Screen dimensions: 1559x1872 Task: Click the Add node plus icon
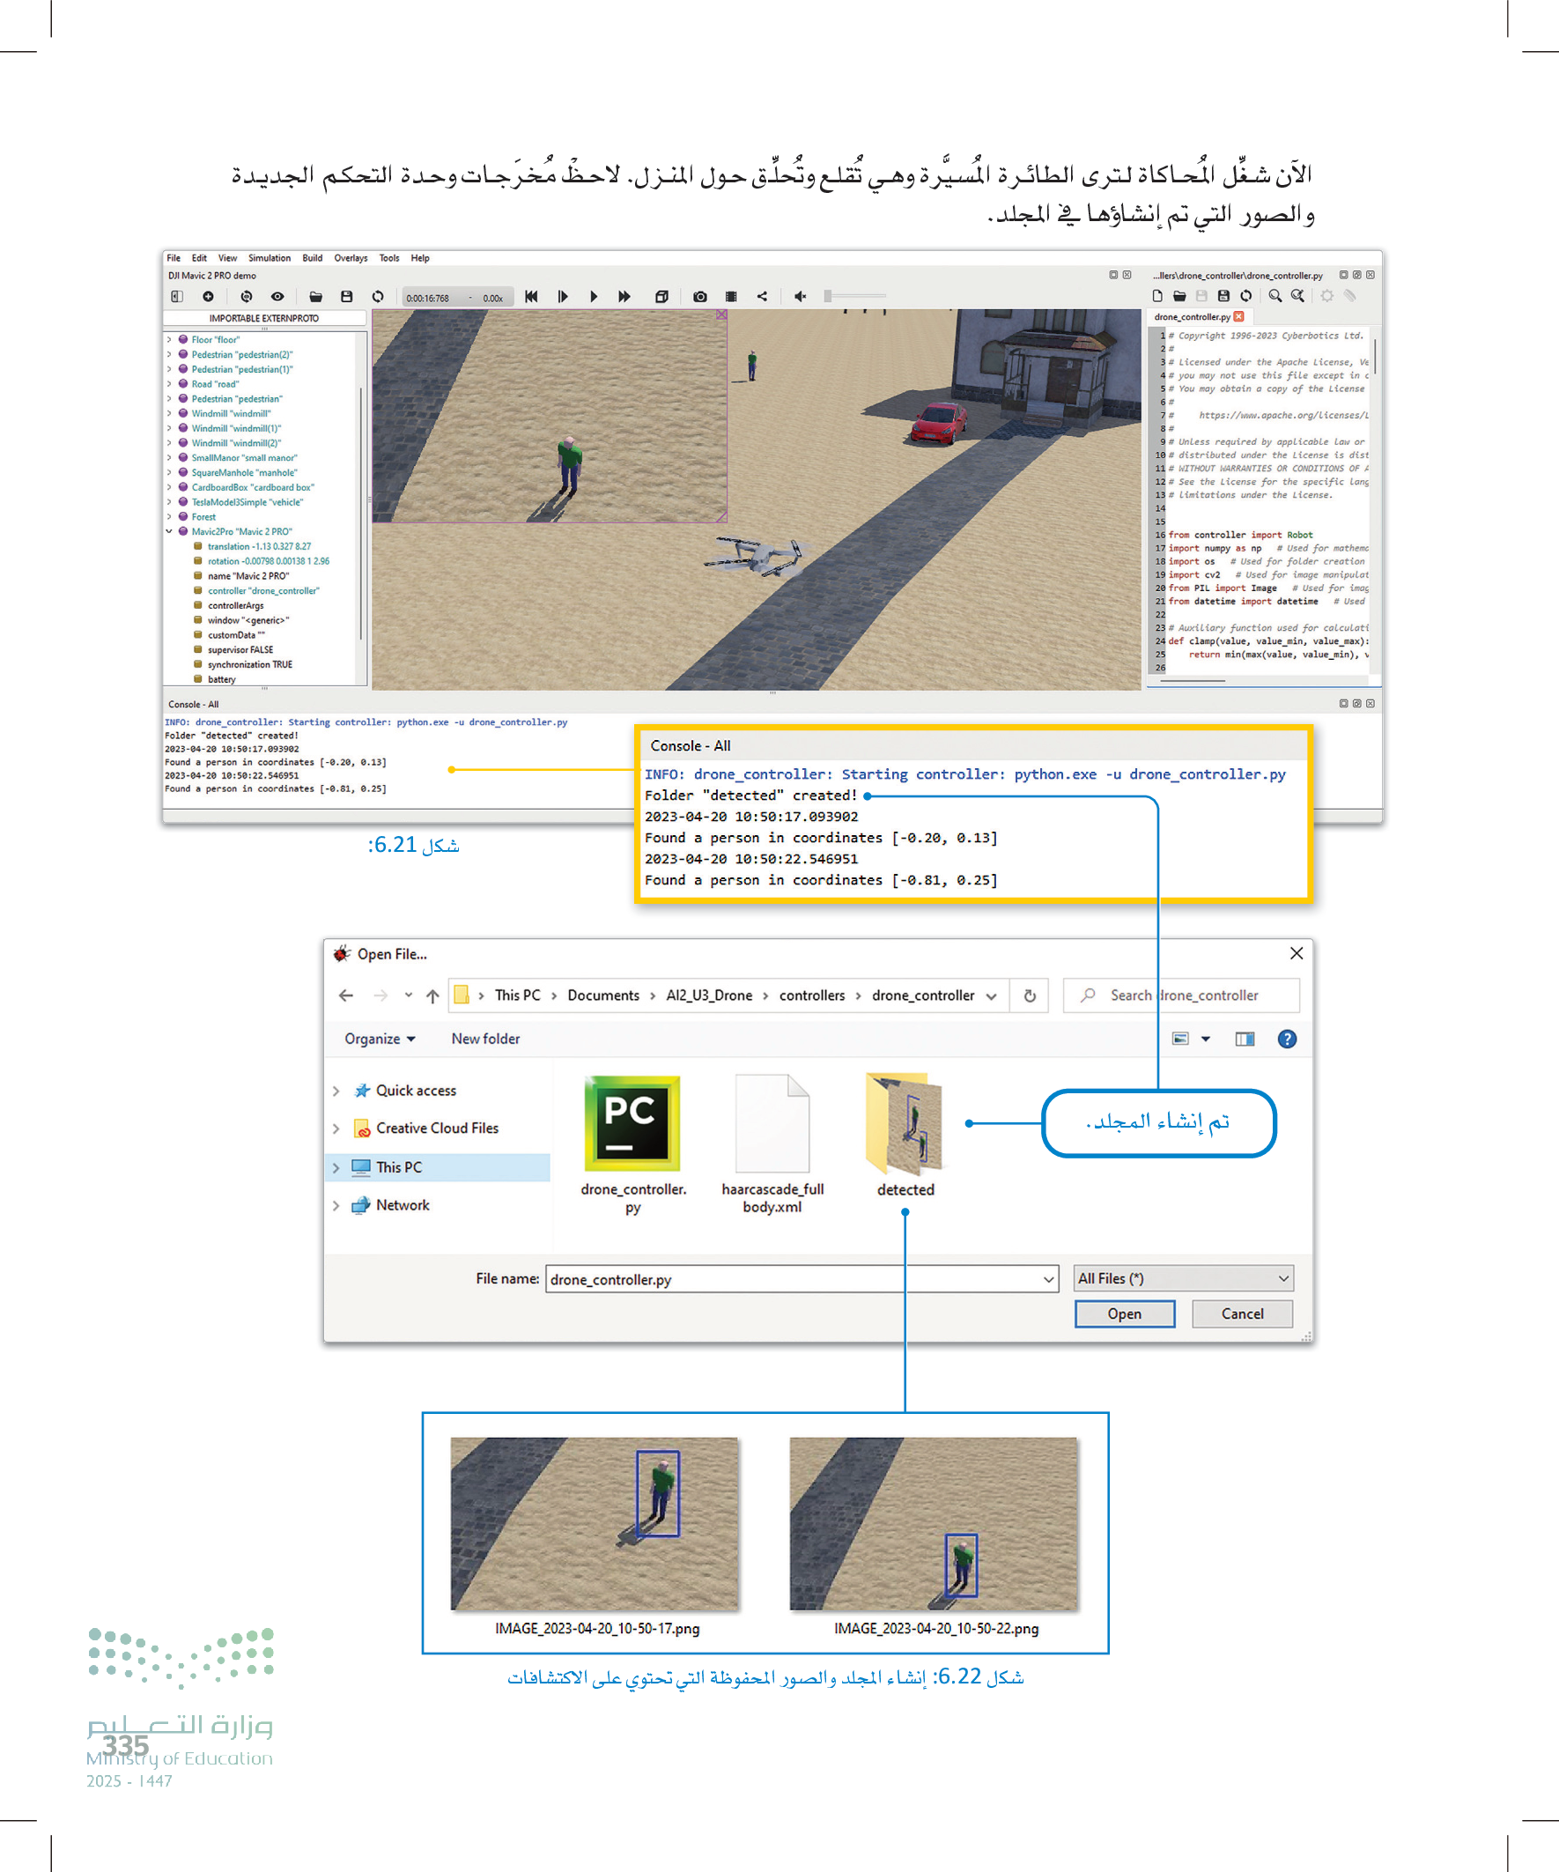click(208, 297)
